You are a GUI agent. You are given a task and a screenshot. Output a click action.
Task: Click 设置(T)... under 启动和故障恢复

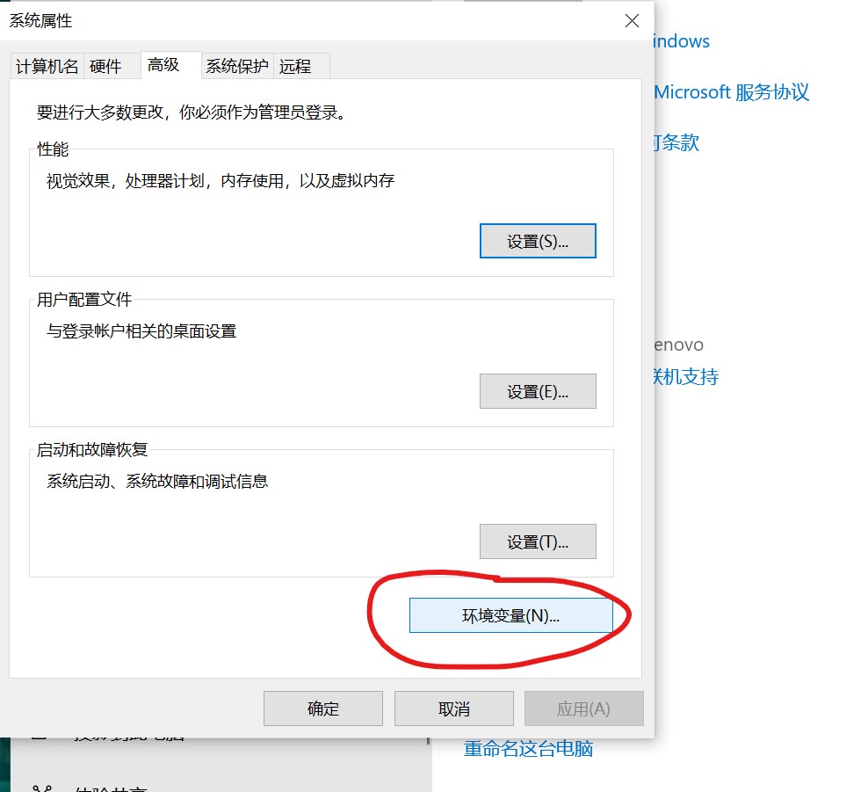point(538,541)
